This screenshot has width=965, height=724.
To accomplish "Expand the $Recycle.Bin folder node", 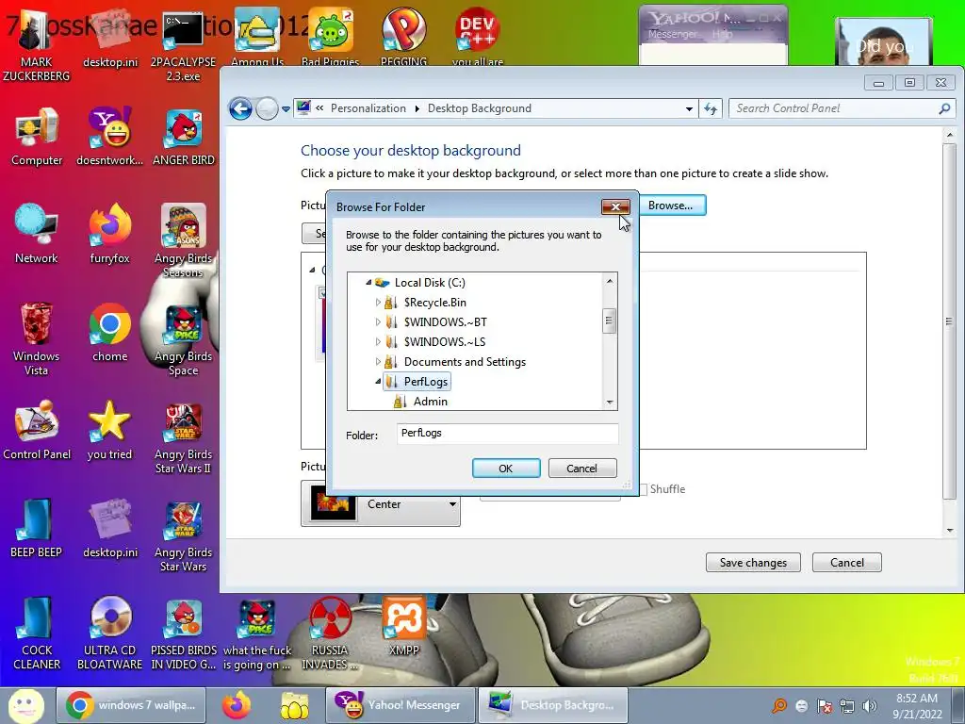I will coord(378,303).
